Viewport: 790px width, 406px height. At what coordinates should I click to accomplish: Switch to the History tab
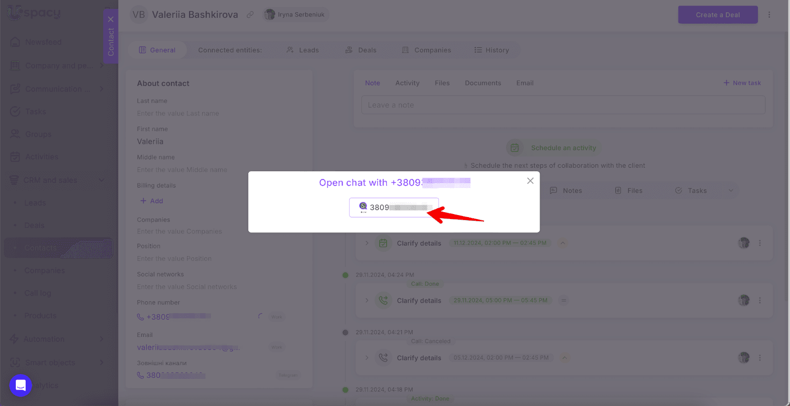click(491, 50)
